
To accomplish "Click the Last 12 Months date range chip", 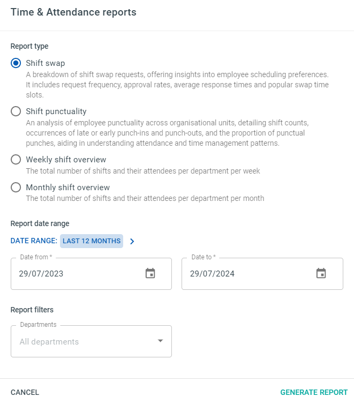I will coord(92,241).
